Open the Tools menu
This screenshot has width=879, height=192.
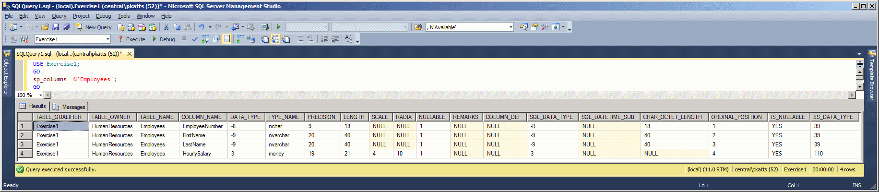tap(124, 16)
